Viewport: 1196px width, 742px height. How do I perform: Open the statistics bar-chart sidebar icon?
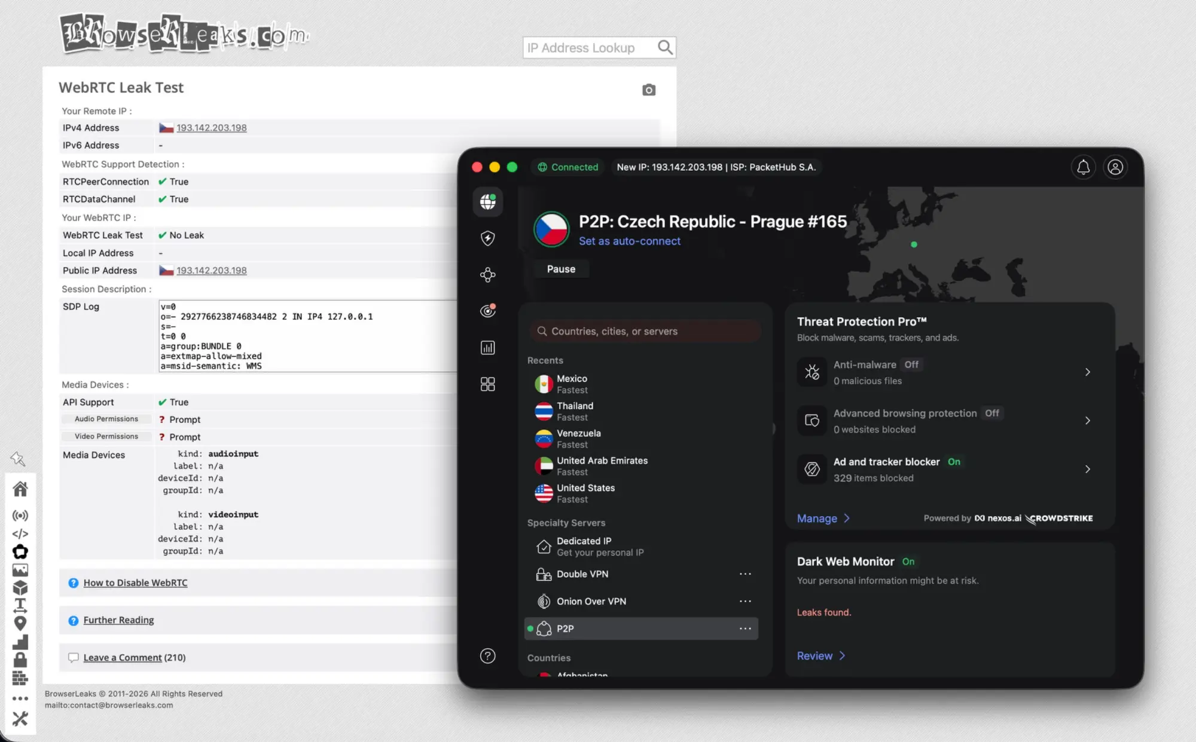coord(487,347)
